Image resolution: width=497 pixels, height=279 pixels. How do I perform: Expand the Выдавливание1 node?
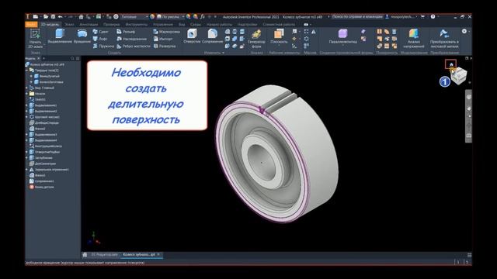(27, 105)
